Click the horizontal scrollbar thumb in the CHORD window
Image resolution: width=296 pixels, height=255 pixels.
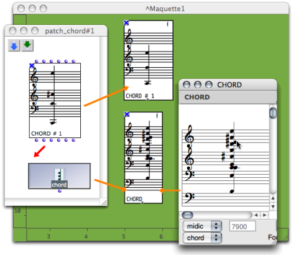(187, 215)
